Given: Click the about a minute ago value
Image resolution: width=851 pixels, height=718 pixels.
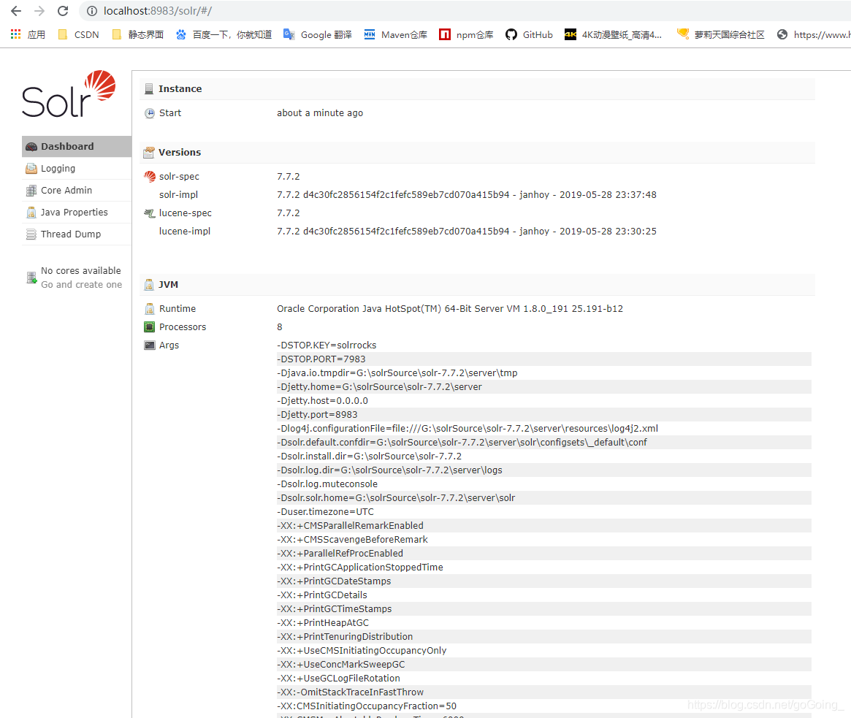Looking at the screenshot, I should tap(320, 113).
